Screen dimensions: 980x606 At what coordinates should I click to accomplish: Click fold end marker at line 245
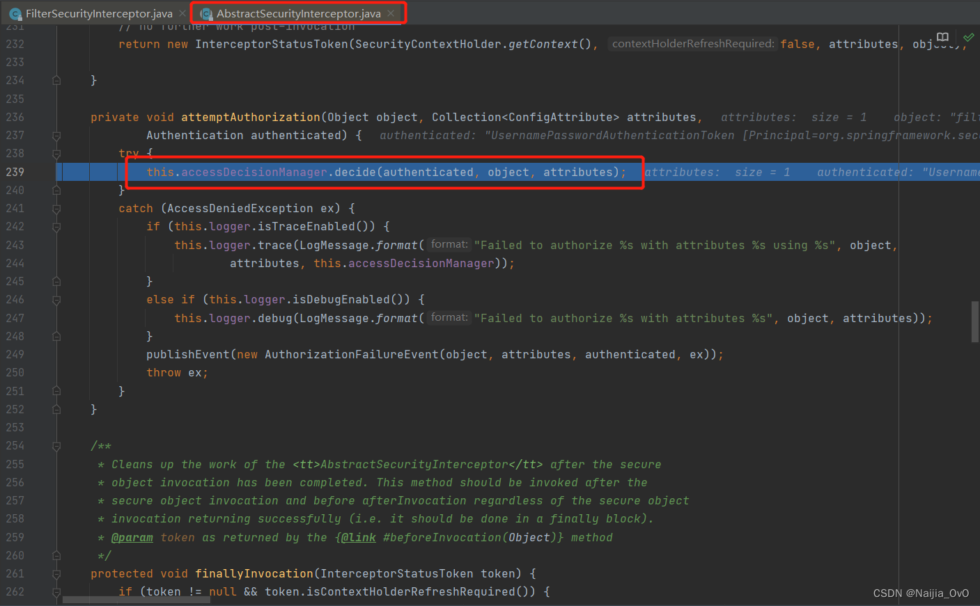pos(56,282)
